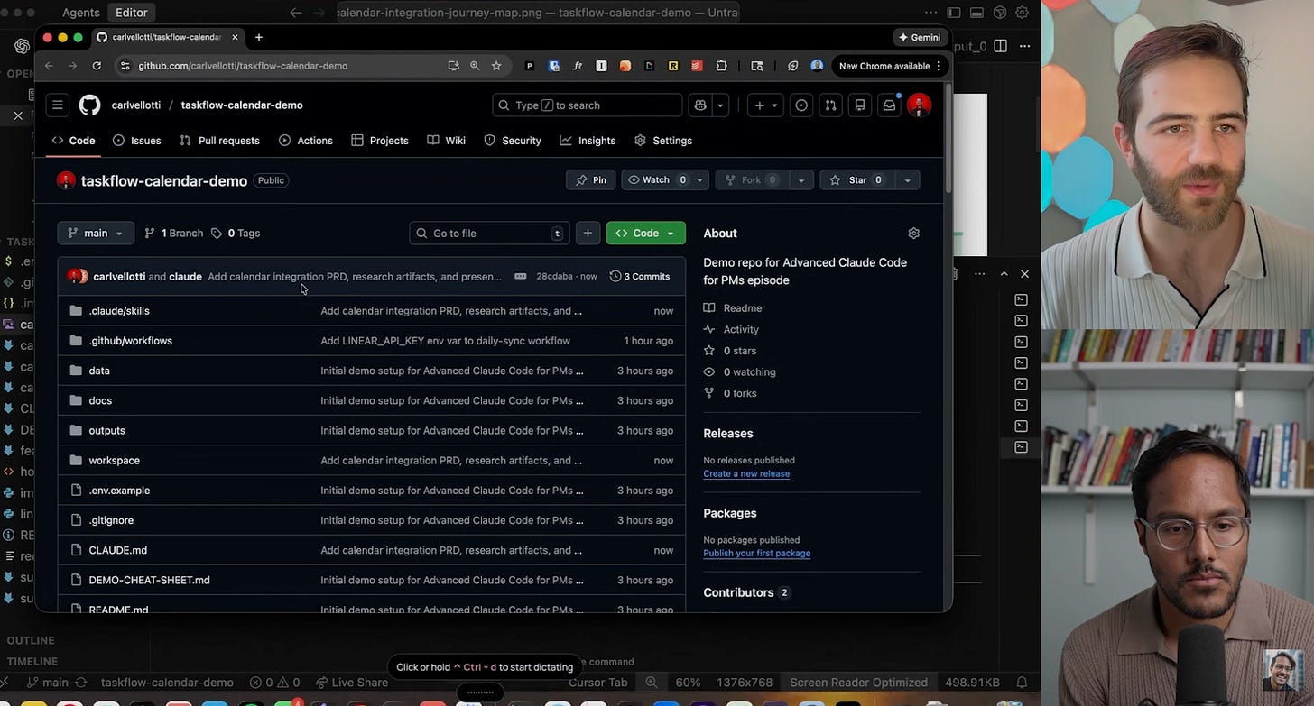The width and height of the screenshot is (1314, 706).
Task: Open the 3 Commits history link
Action: [x=640, y=276]
